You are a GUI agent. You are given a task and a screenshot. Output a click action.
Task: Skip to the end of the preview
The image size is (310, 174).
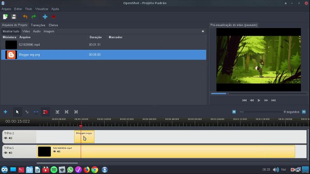(273, 100)
